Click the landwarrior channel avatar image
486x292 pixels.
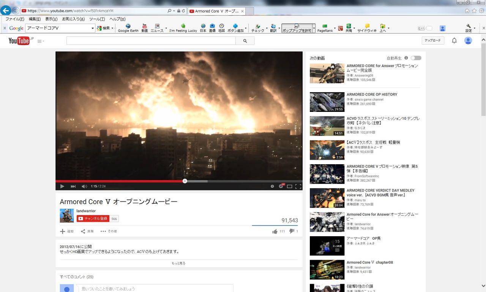point(67,215)
